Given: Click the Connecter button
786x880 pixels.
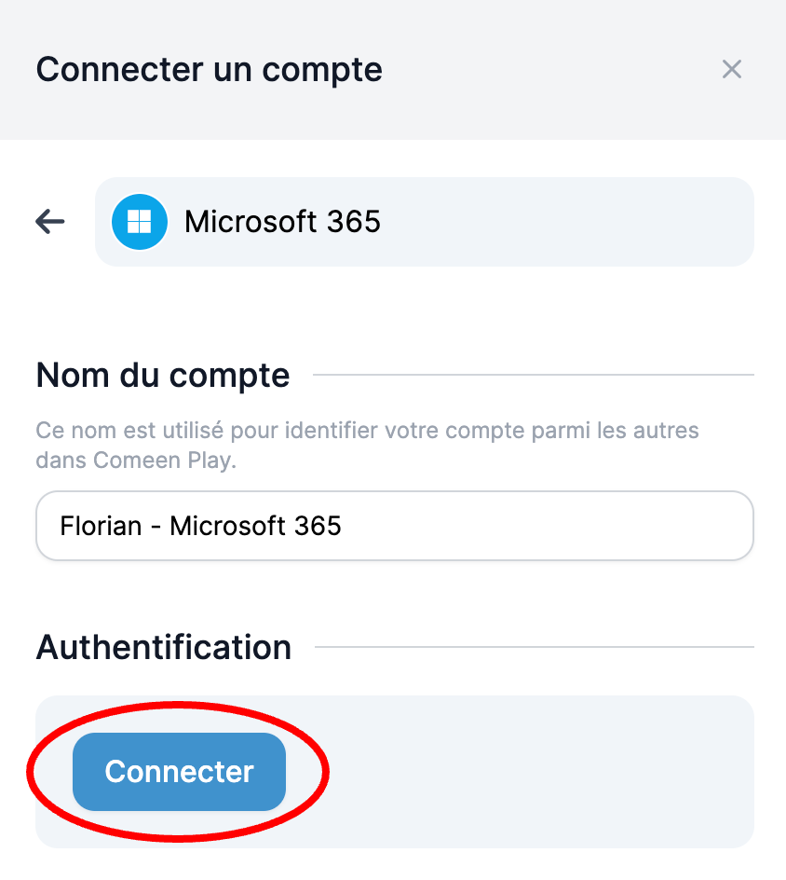Looking at the screenshot, I should pyautogui.click(x=180, y=772).
